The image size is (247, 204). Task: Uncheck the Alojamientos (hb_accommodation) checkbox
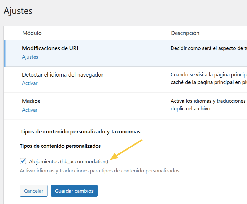[23, 161]
